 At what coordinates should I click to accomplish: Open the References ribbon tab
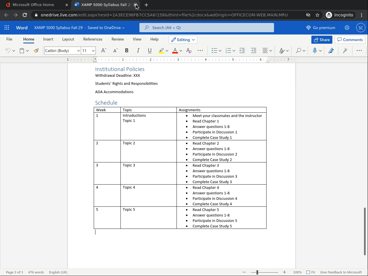pyautogui.click(x=93, y=39)
